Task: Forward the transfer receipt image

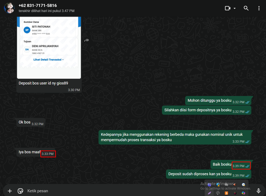Action: [87, 40]
